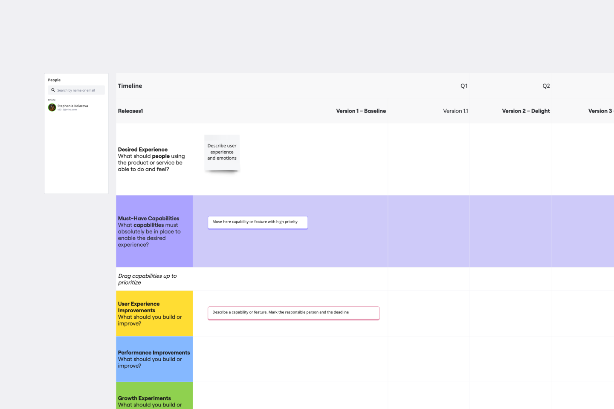Select the 'Move here capability' high priority card

tap(258, 222)
